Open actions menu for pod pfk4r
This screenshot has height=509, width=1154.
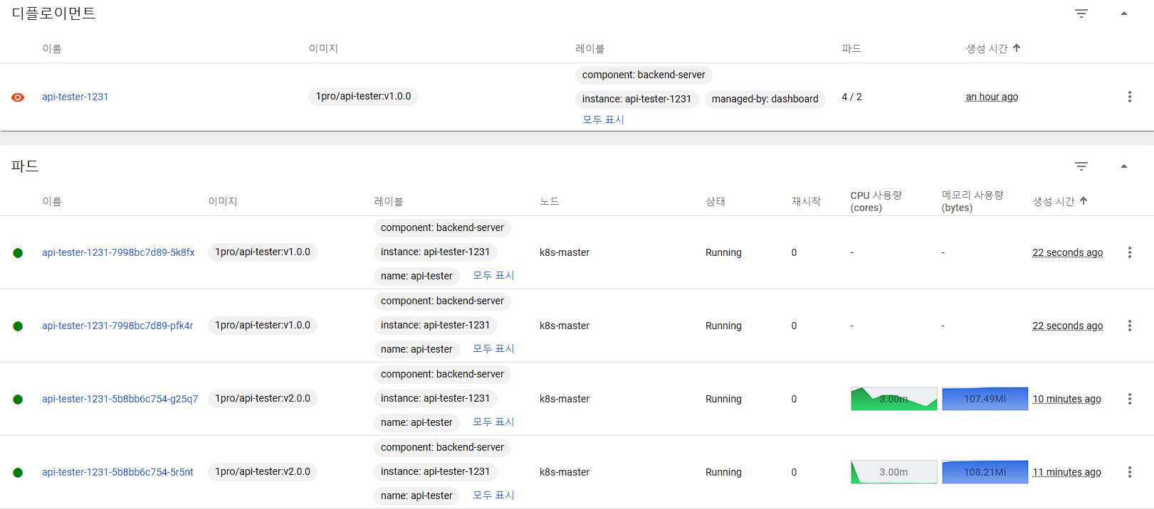tap(1129, 326)
